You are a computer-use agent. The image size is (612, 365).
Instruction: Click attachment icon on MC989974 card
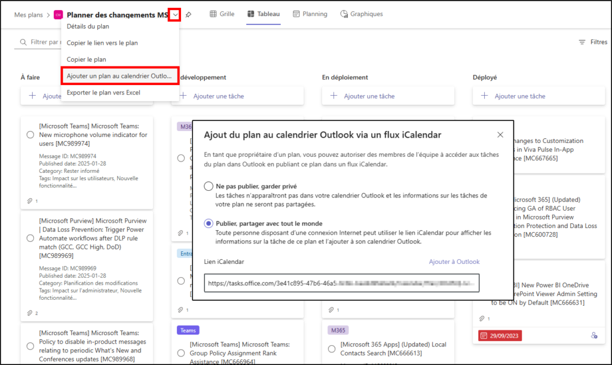click(30, 201)
